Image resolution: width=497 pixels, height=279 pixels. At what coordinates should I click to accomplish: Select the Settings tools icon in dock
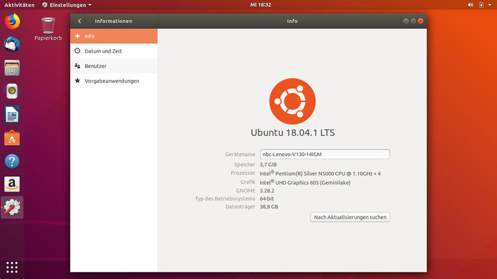pyautogui.click(x=12, y=208)
